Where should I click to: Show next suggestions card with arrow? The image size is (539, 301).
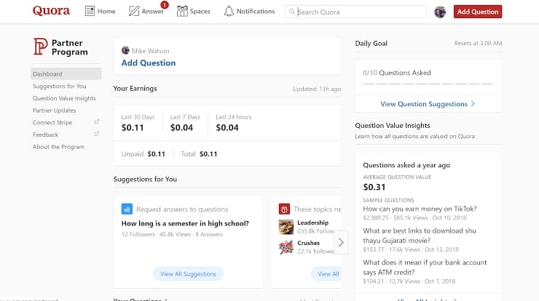(x=341, y=243)
